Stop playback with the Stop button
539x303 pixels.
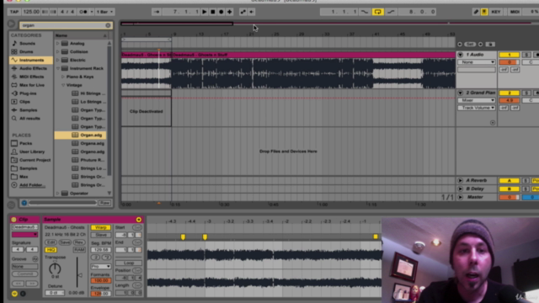pyautogui.click(x=213, y=12)
